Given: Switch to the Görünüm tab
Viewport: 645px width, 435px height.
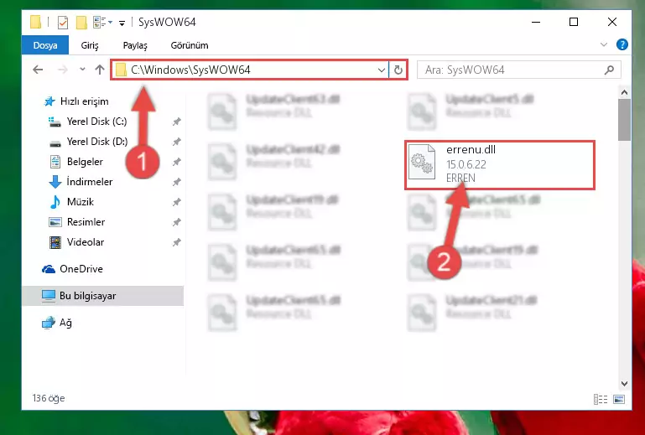Looking at the screenshot, I should click(190, 45).
